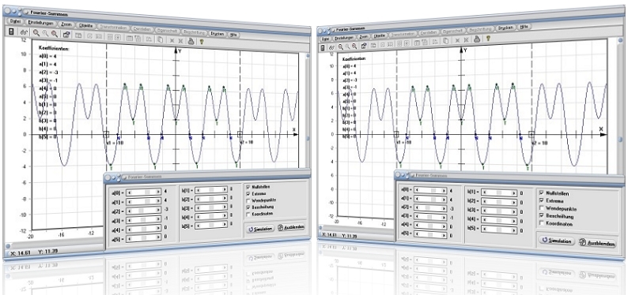Click Ausblenden button in left panel
628x295 pixels.
click(291, 227)
